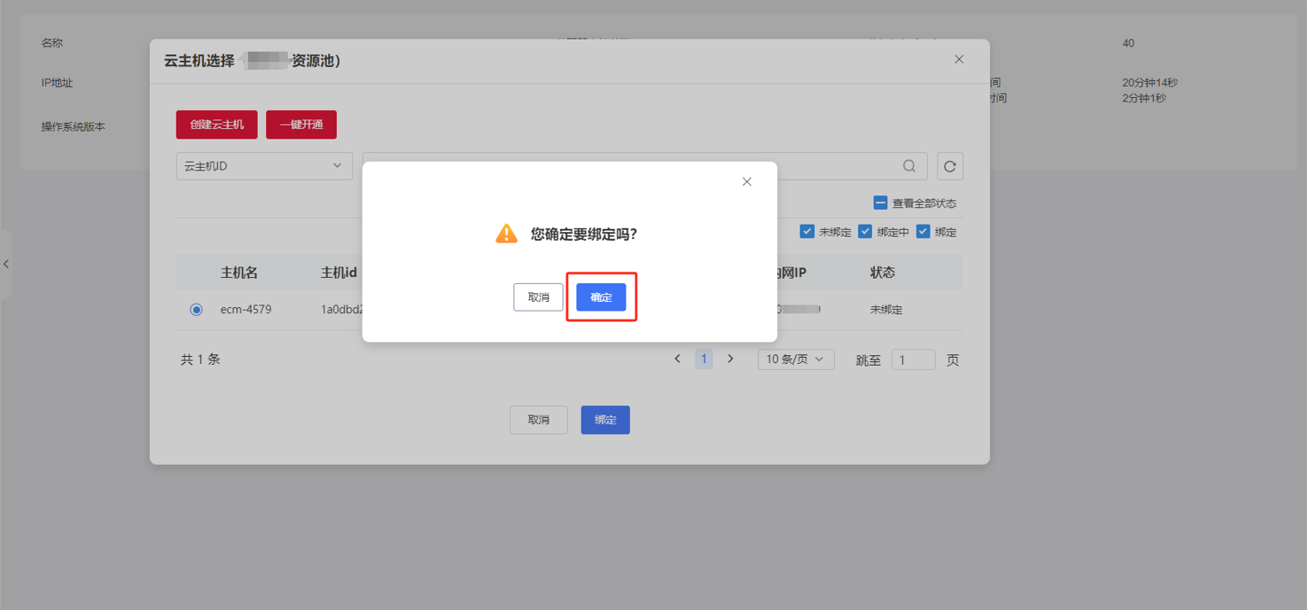Viewport: 1307px width, 610px height.
Task: Click the collapse sidebar chevron on left edge
Action: coord(6,264)
